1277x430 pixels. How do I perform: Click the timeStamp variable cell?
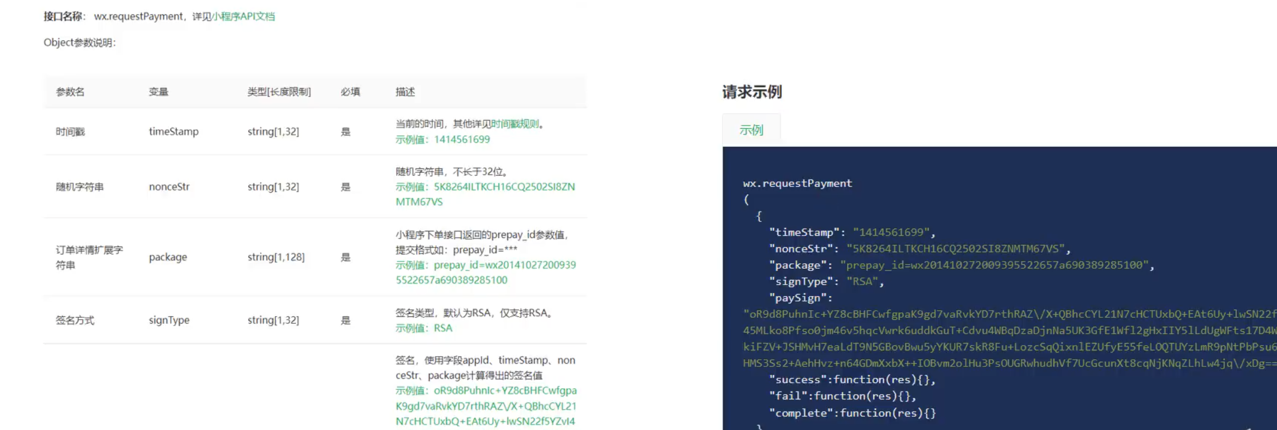(174, 132)
